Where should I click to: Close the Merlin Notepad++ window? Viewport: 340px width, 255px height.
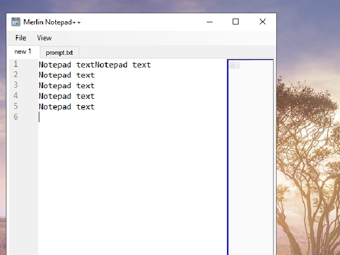(262, 22)
